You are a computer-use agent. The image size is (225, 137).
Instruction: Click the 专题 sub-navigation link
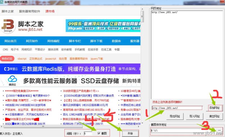click(x=117, y=50)
